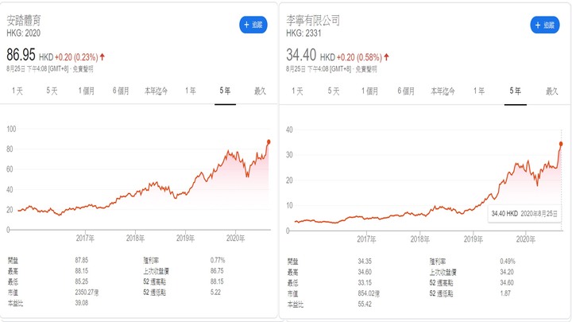Viewport: 572px width, 322px height.
Task: Click the 安踏體育 company name
Action: tap(24, 21)
